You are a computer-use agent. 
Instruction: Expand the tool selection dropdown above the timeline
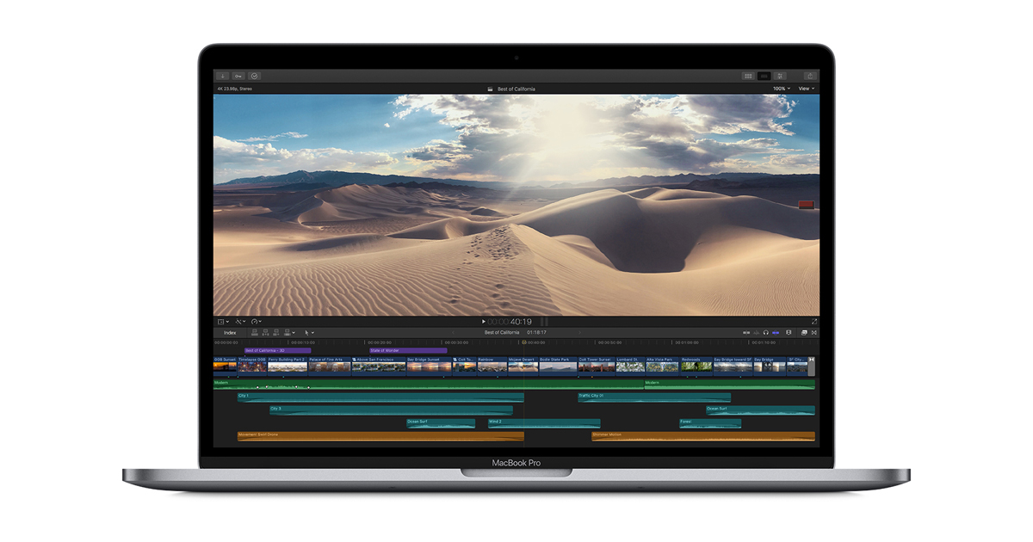(312, 333)
